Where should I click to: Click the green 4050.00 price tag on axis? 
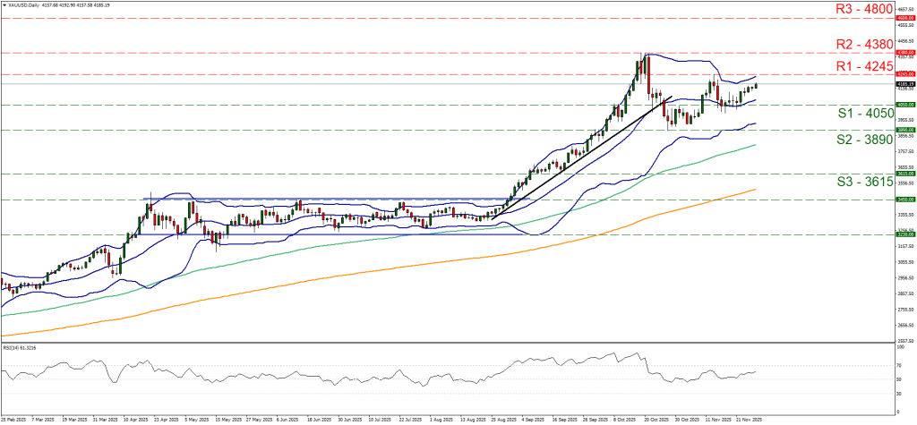[x=904, y=105]
